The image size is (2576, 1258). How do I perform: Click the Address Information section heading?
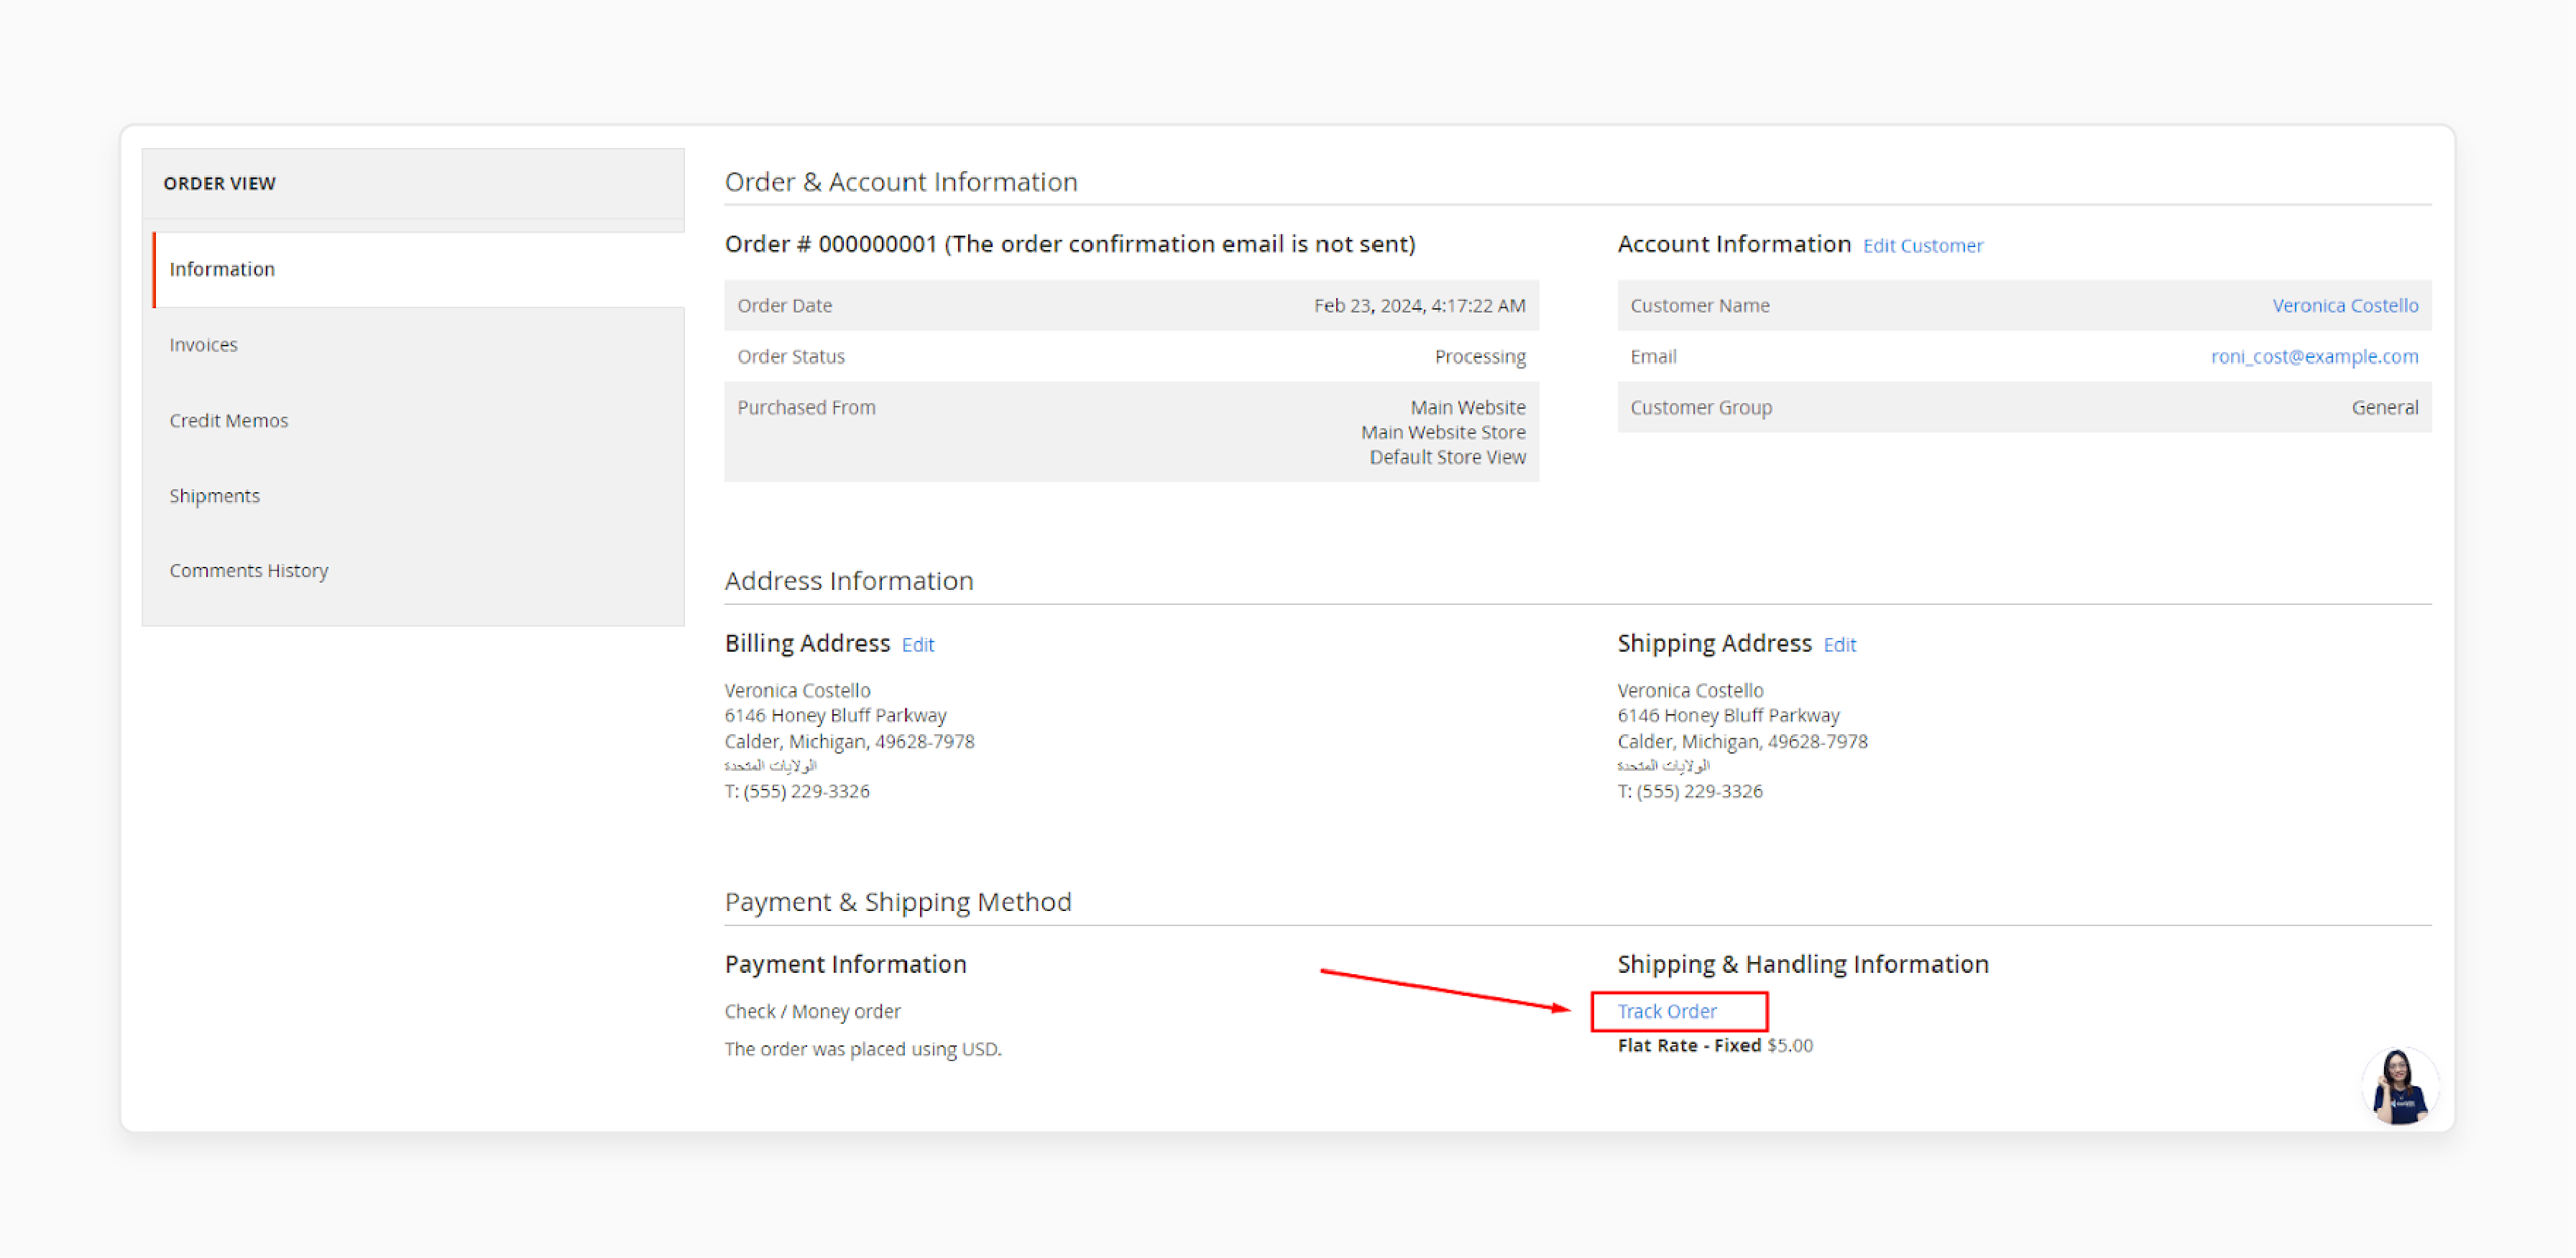(x=848, y=581)
